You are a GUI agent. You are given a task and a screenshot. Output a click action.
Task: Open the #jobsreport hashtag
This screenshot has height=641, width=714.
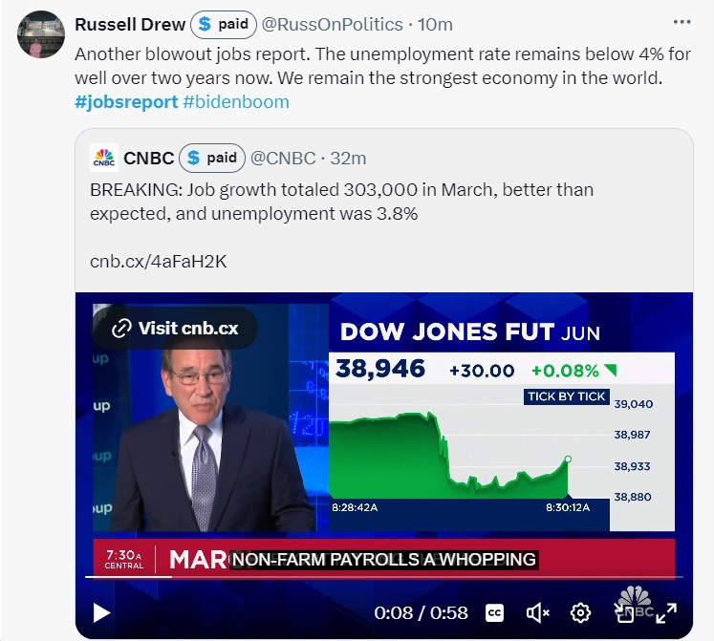(x=124, y=101)
